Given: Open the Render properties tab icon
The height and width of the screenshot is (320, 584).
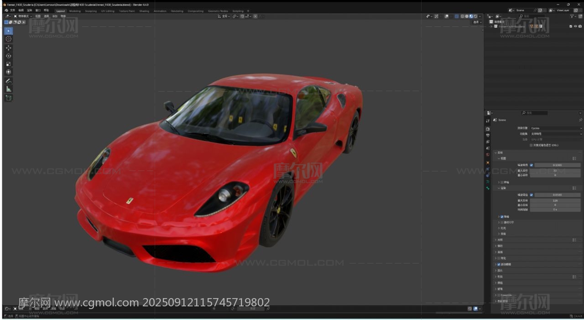Looking at the screenshot, I should (488, 129).
